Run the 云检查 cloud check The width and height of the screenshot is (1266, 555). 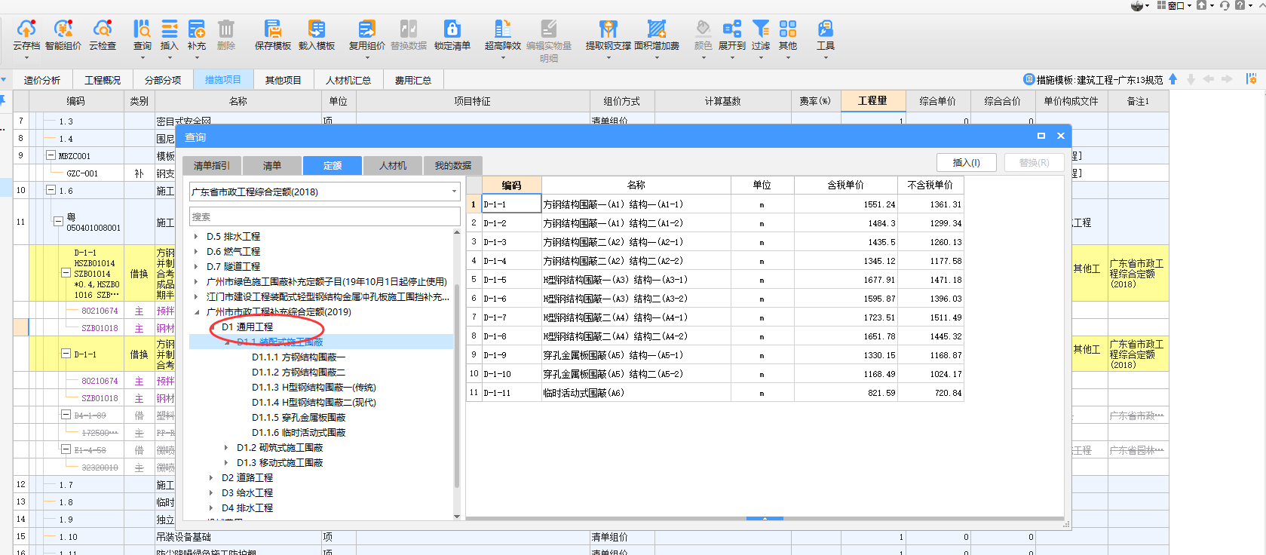(103, 35)
